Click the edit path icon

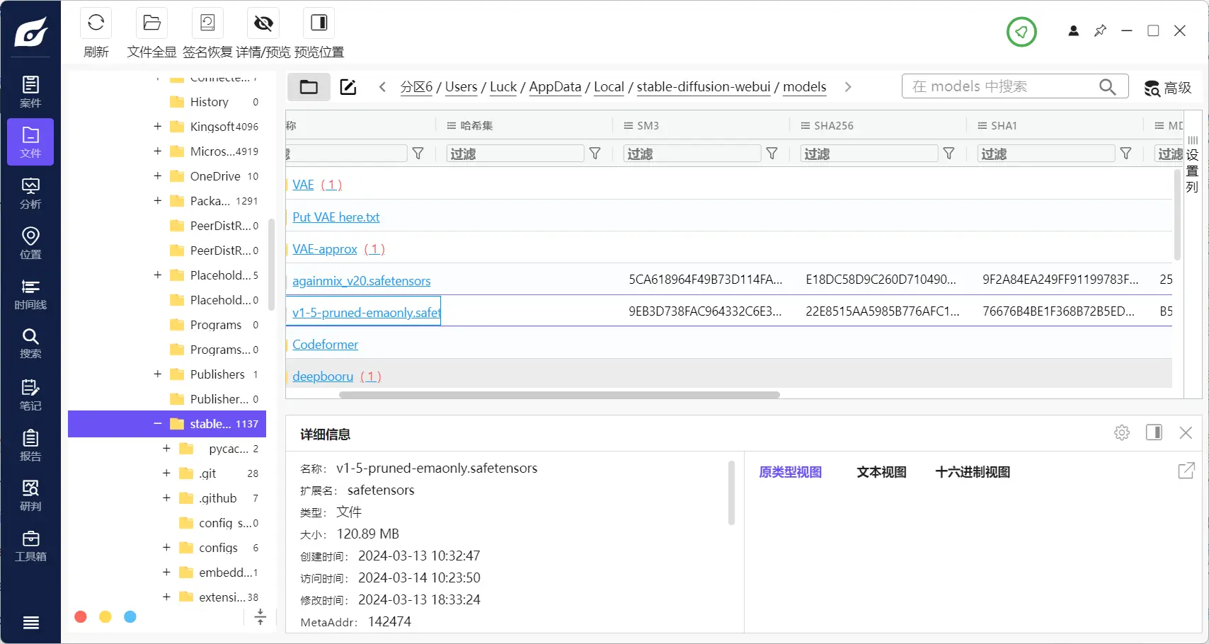point(348,87)
